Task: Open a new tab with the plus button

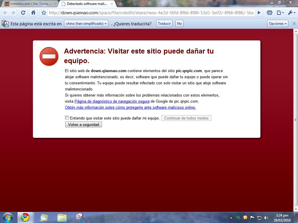Action: pyautogui.click(x=120, y=4)
